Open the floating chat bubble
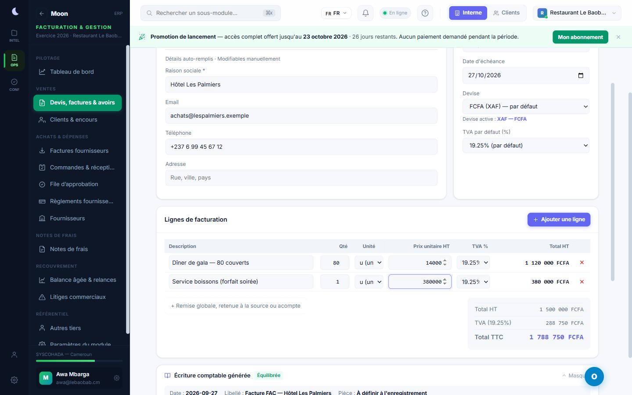 point(594,377)
